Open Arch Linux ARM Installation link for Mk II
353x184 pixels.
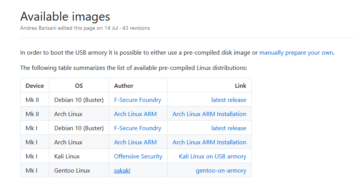click(209, 114)
